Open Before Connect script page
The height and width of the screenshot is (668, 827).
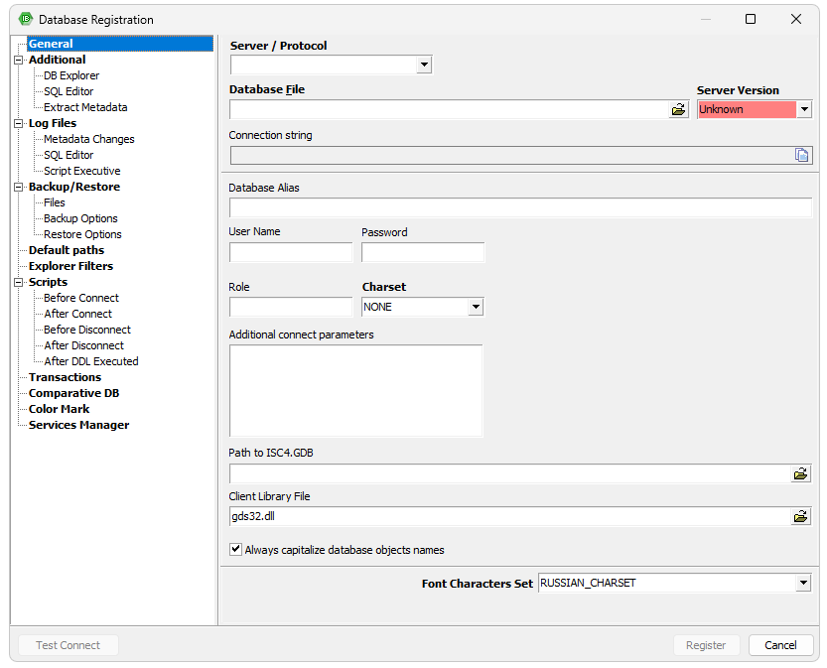tap(81, 298)
